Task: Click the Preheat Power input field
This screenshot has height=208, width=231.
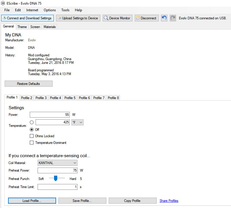Action: point(57,170)
